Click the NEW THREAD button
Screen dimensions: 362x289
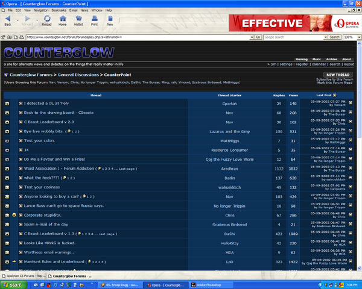pyautogui.click(x=337, y=75)
